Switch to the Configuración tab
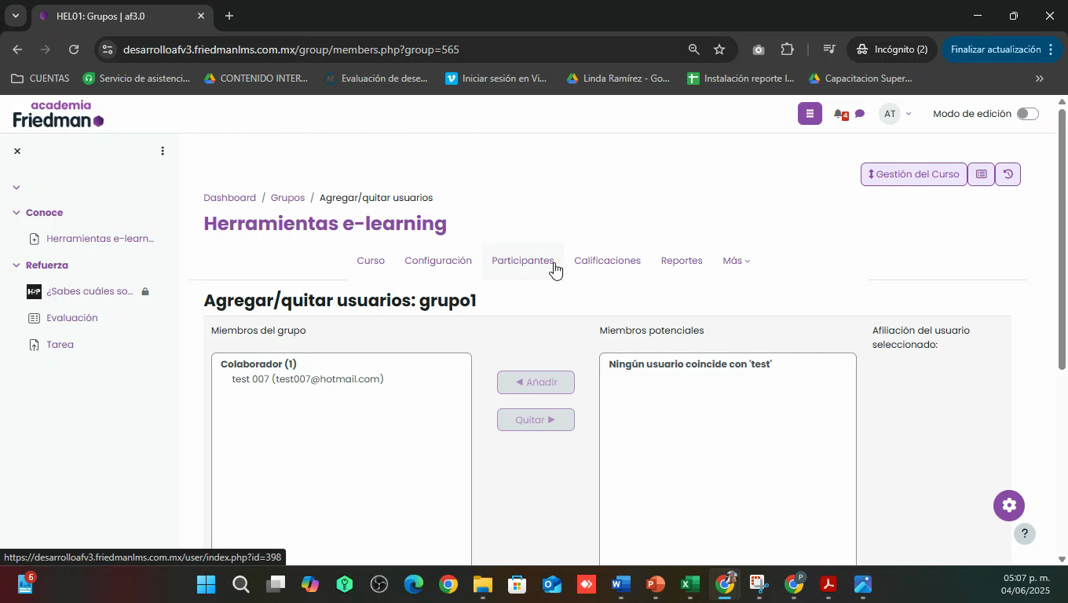The width and height of the screenshot is (1068, 603). pyautogui.click(x=438, y=261)
